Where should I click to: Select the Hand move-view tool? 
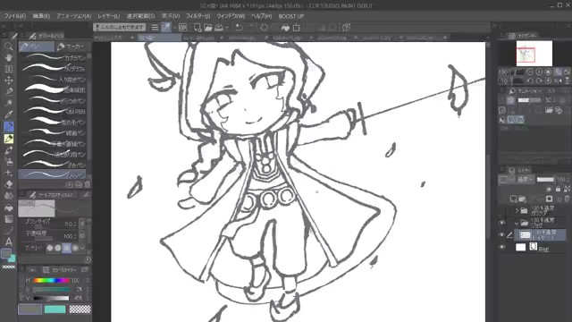pyautogui.click(x=8, y=57)
